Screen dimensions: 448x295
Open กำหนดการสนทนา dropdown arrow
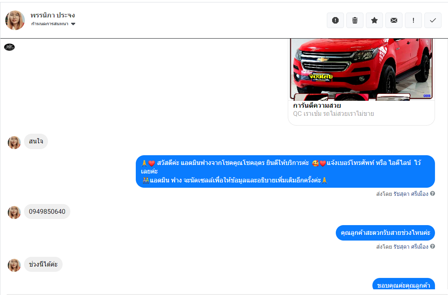[73, 24]
